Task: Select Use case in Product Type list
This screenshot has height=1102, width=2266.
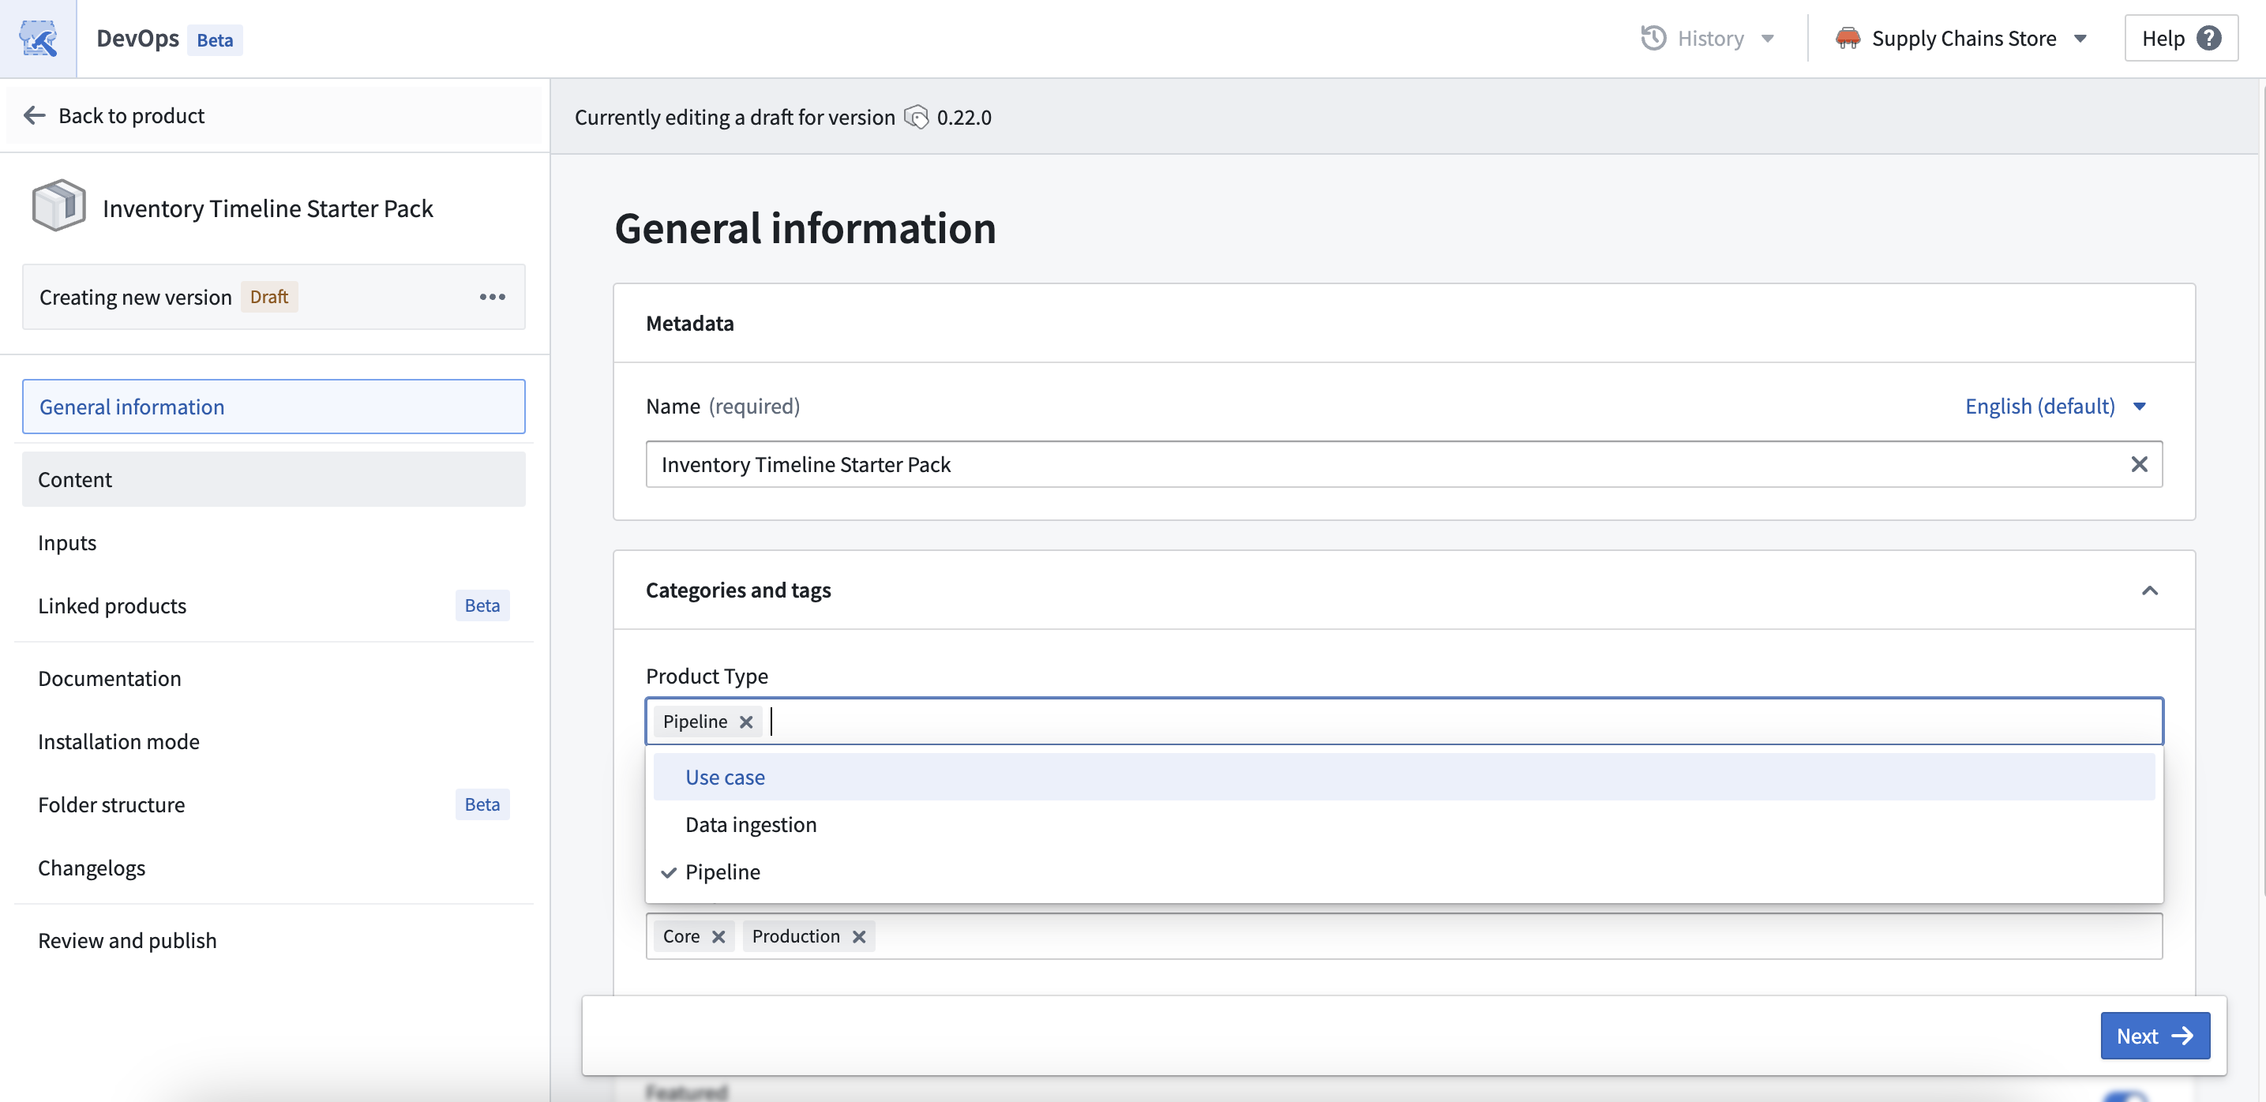Action: tap(1404, 778)
